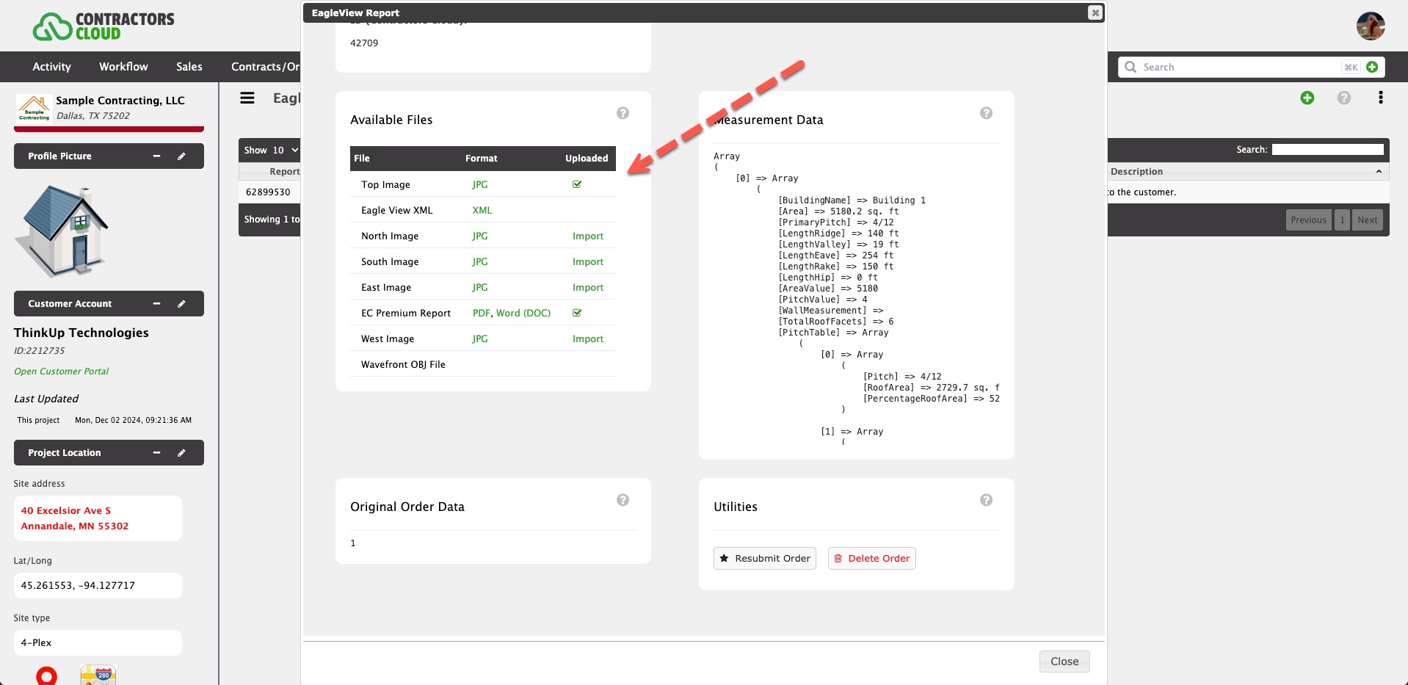This screenshot has height=685, width=1408.
Task: Edit the Project Location section
Action: 181,453
